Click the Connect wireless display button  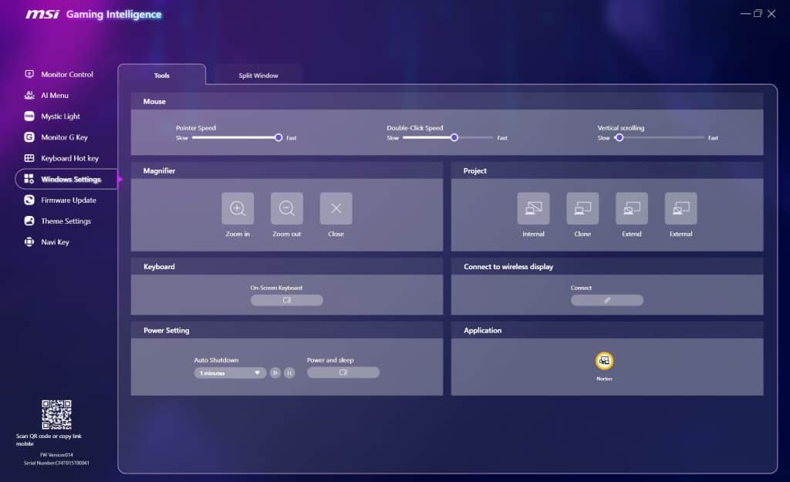(x=606, y=300)
